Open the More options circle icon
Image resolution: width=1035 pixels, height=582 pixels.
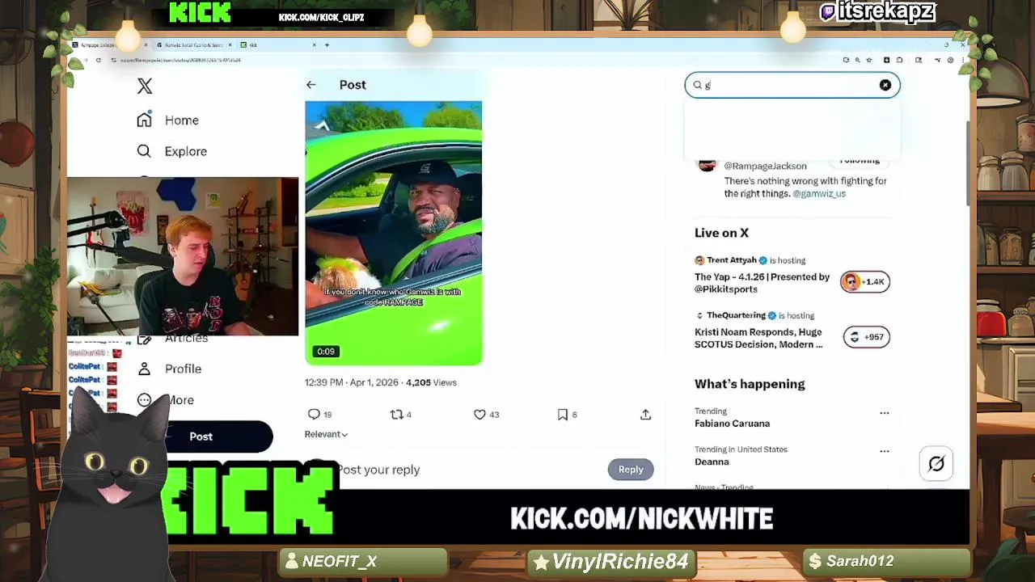(144, 400)
